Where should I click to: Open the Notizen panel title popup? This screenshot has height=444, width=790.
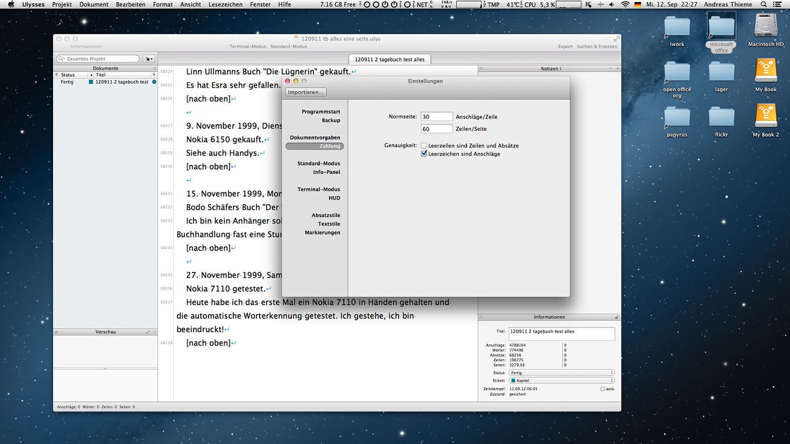tap(551, 69)
